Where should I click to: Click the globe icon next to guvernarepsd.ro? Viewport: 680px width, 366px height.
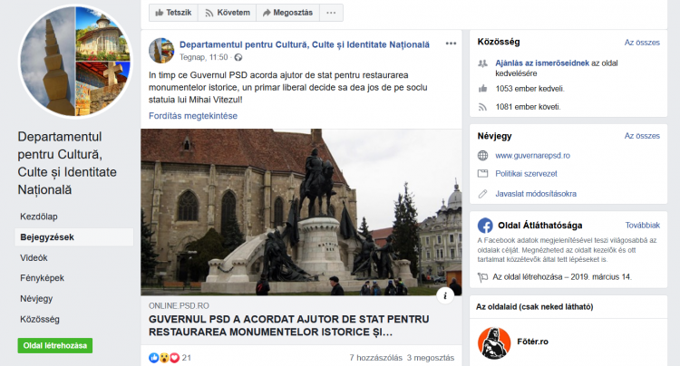tap(483, 155)
